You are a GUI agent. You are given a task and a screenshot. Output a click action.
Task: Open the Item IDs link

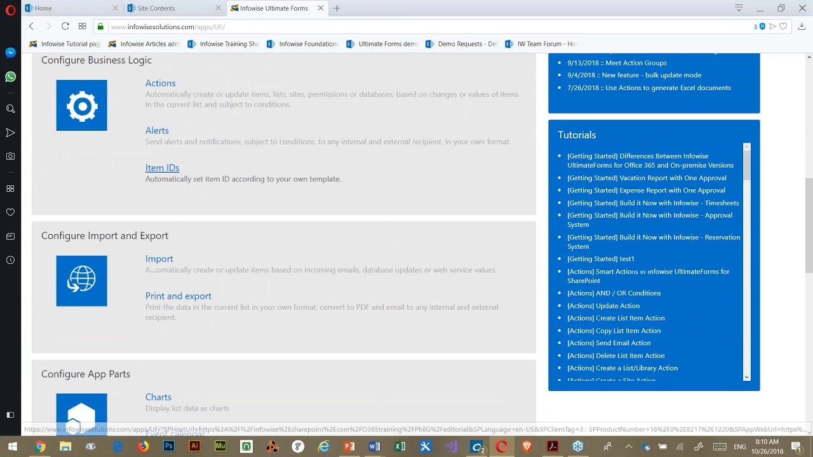tap(162, 168)
